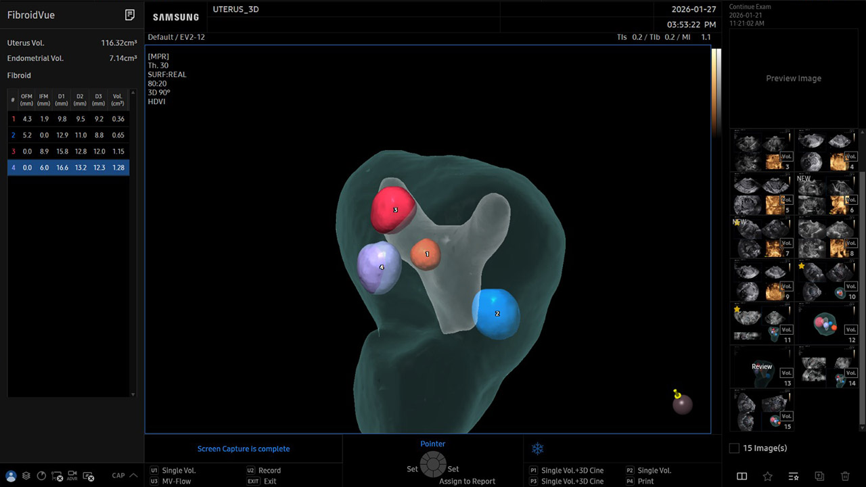This screenshot has width=866, height=487.
Task: Open thumbnail image 6 marked NEW
Action: 827,193
